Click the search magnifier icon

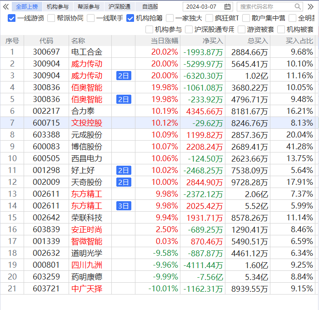coord(298,6)
